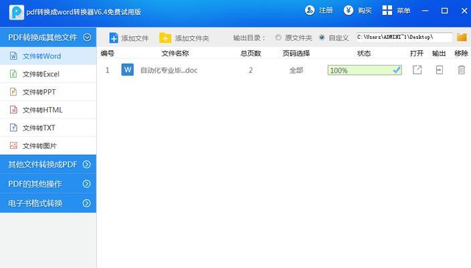
Task: Expand 电子书格式转换 section chevron
Action: [x=86, y=203]
